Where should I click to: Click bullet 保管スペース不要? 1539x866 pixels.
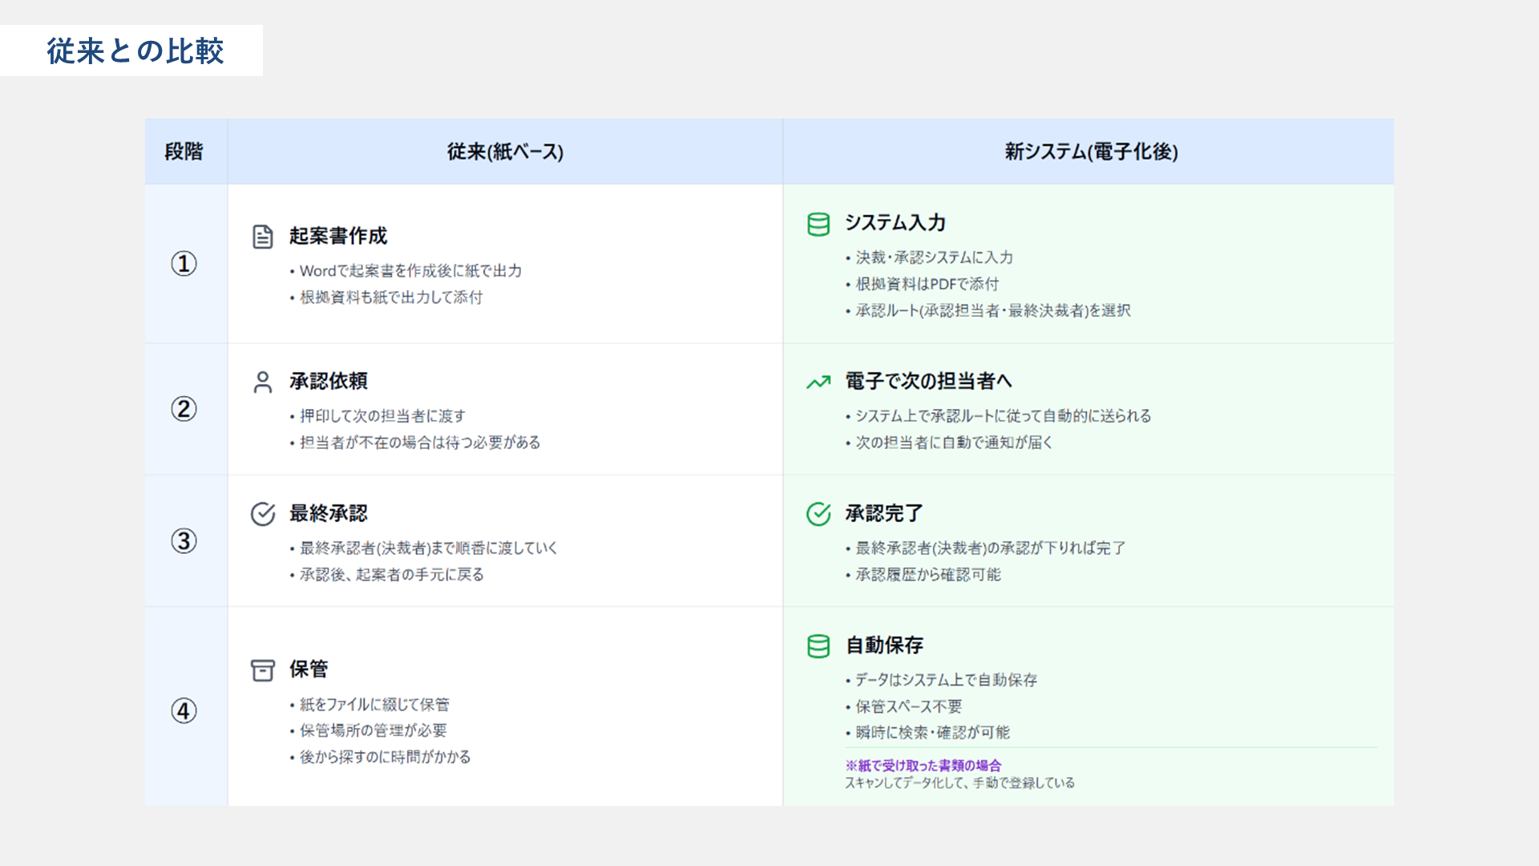point(904,706)
